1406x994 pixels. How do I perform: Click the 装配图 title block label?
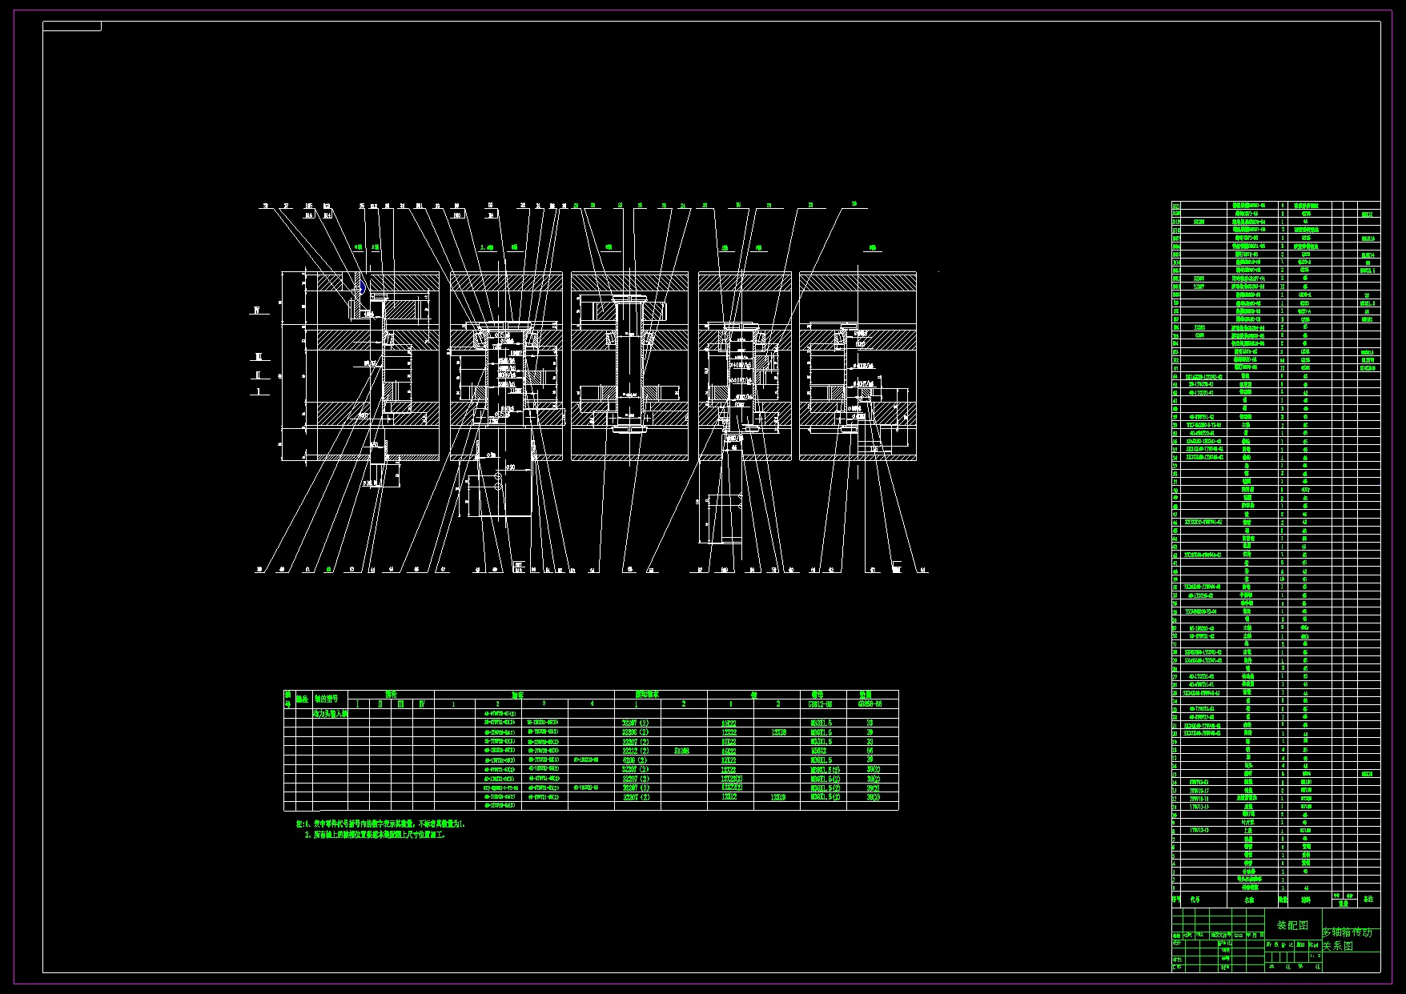1292,925
